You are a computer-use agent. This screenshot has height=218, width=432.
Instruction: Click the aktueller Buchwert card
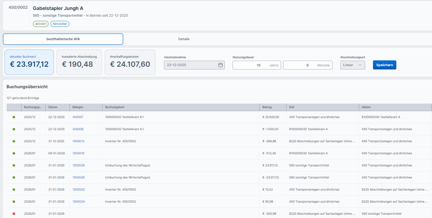(29, 62)
